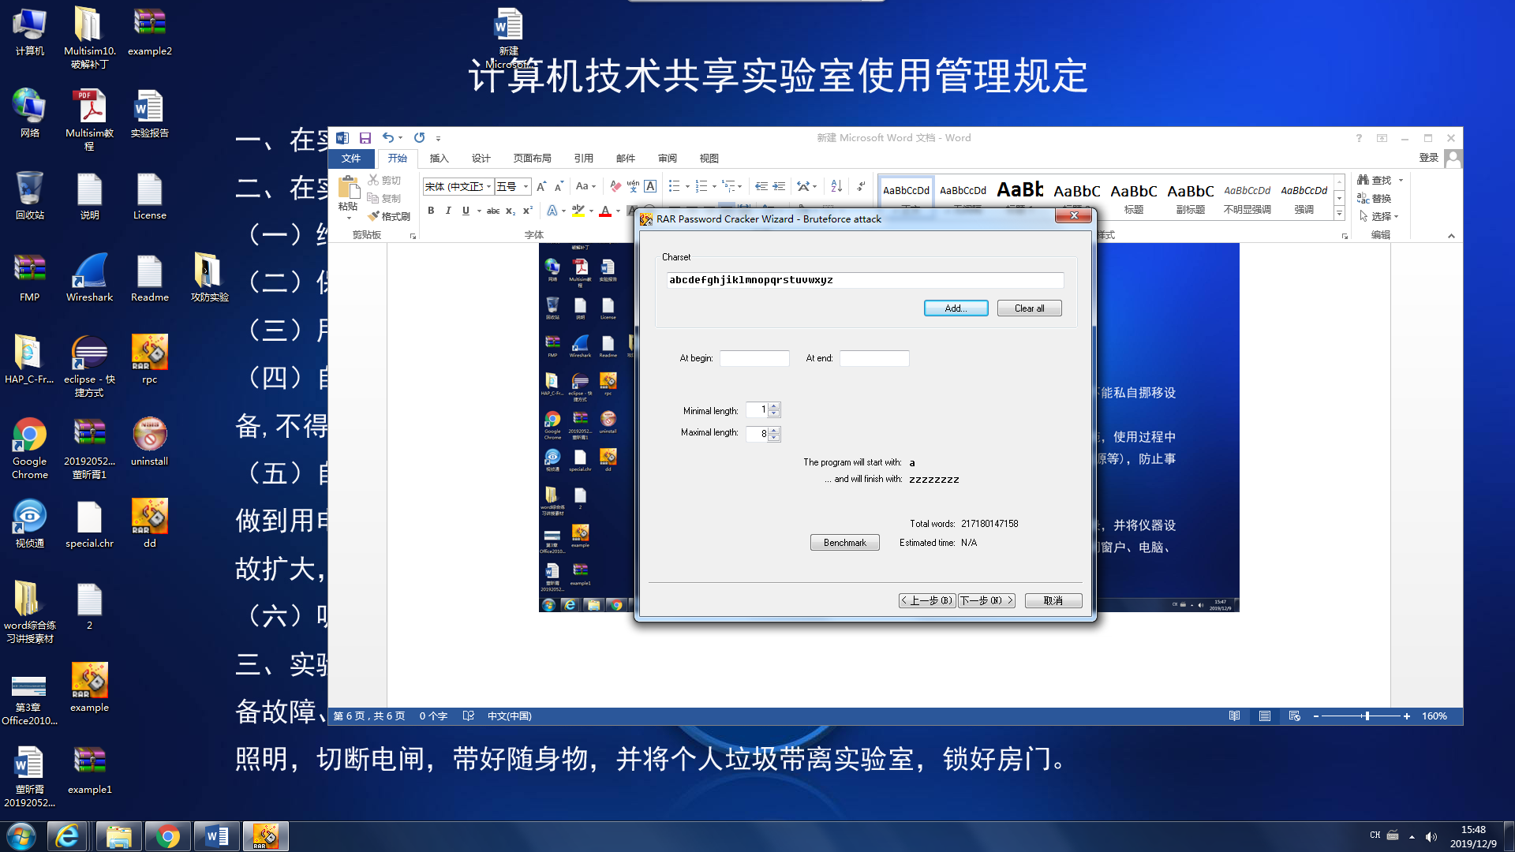Toggle Bold formatting
Screen dimensions: 1515x852
[431, 211]
